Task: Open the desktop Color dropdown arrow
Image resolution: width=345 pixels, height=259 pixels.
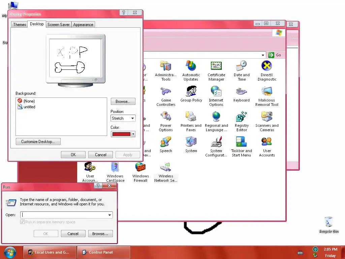Action: [x=133, y=134]
